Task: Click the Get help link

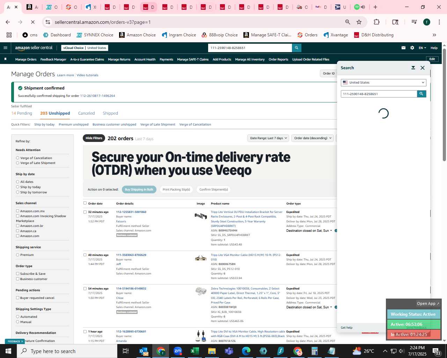Action: (x=346, y=328)
